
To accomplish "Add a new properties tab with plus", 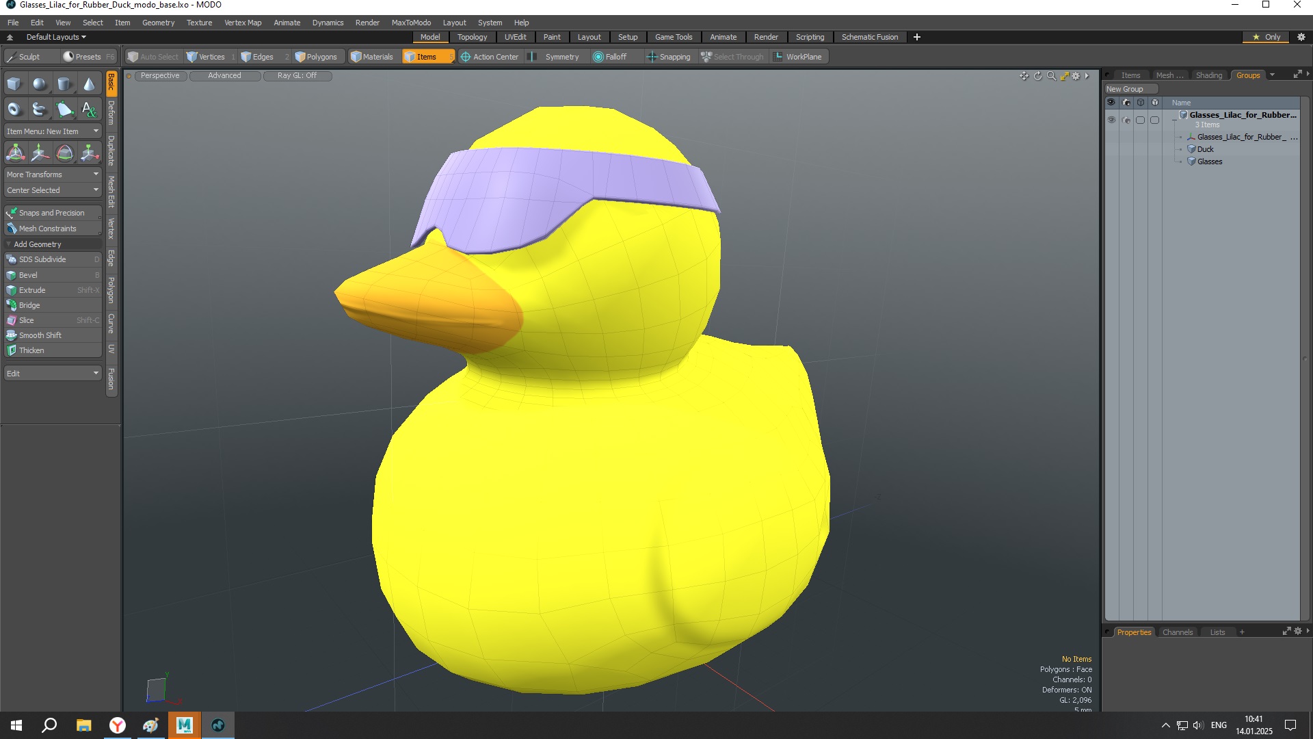I will pos(1242,632).
